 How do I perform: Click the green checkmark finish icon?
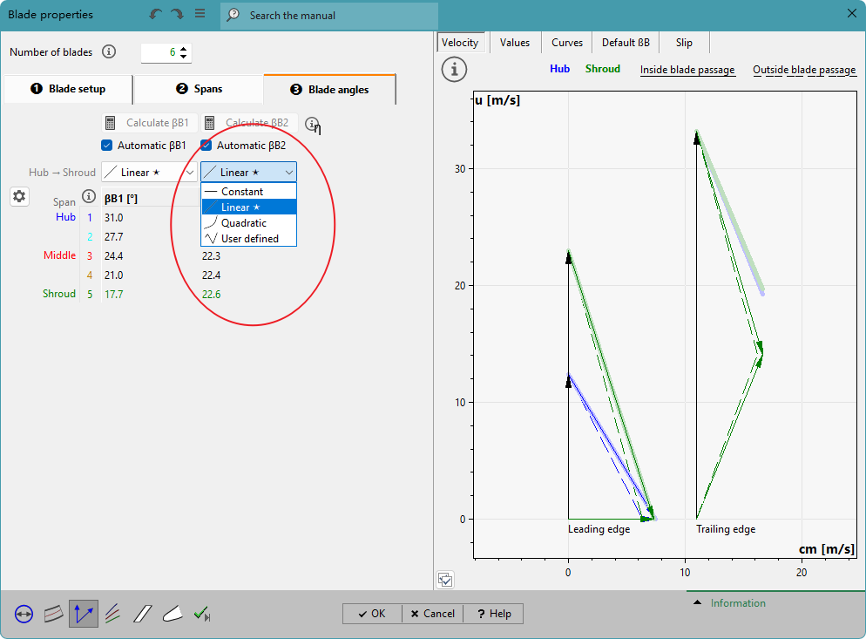click(x=202, y=615)
